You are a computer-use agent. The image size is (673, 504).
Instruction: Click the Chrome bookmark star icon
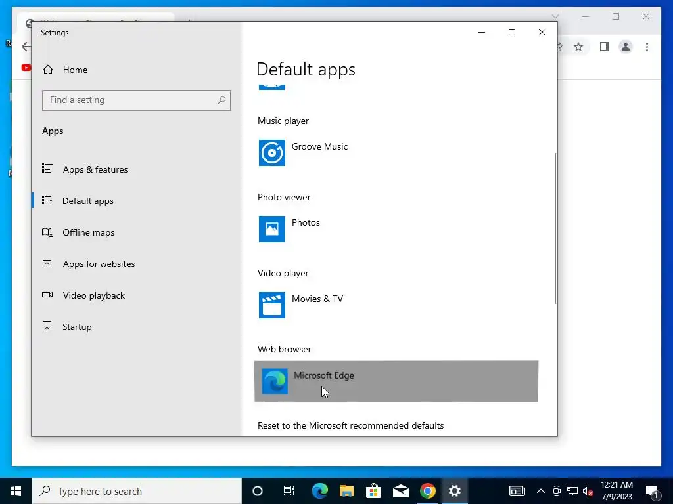click(578, 47)
